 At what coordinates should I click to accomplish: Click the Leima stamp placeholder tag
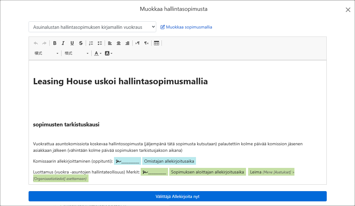[x=271, y=172]
